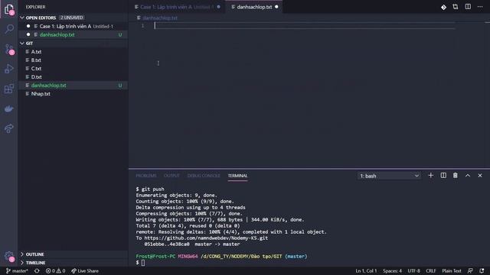
Task: Open the Extensions view icon
Action: 9,89
